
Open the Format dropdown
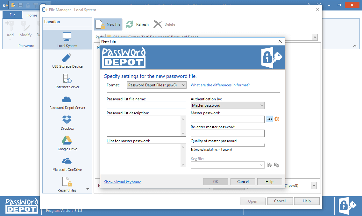(x=157, y=85)
